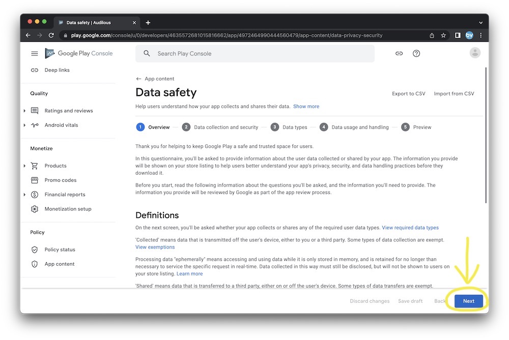Go to Data usage and handling step
This screenshot has height=340, width=509.
coord(354,127)
